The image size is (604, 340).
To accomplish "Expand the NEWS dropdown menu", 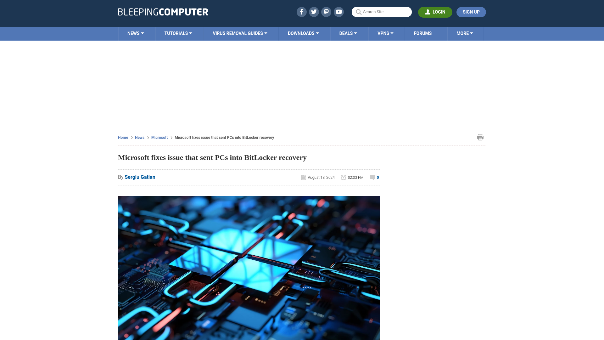I will coord(136,34).
